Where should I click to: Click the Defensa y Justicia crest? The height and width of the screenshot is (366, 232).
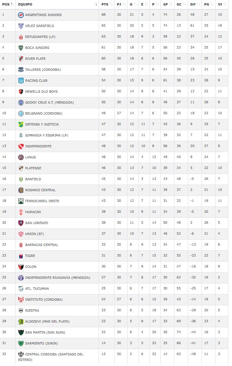tap(21, 125)
